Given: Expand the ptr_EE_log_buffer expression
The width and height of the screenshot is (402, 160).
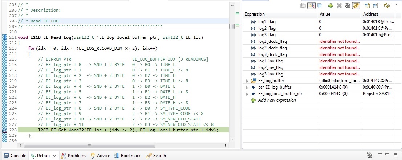Looking at the screenshot, I should [247, 87].
